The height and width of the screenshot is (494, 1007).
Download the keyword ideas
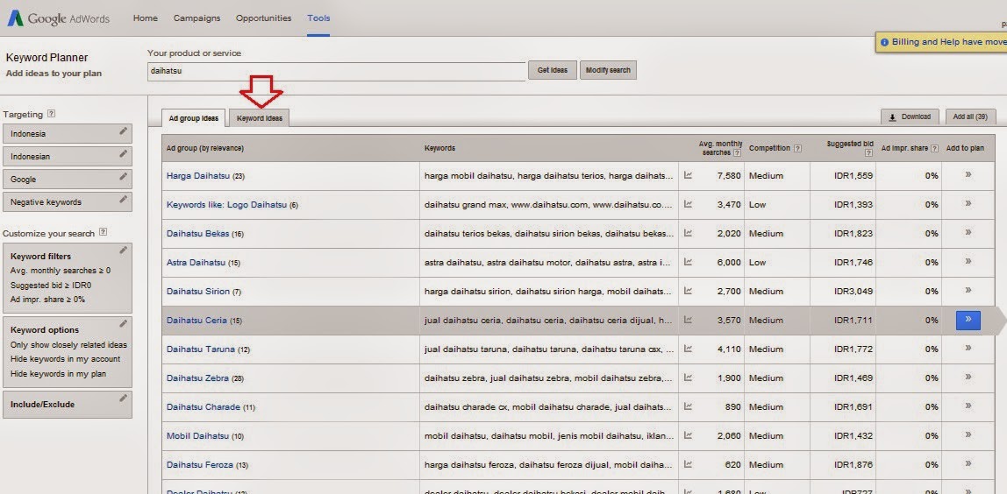pos(910,116)
